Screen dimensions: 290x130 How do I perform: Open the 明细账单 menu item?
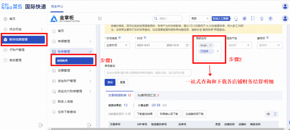point(74,61)
